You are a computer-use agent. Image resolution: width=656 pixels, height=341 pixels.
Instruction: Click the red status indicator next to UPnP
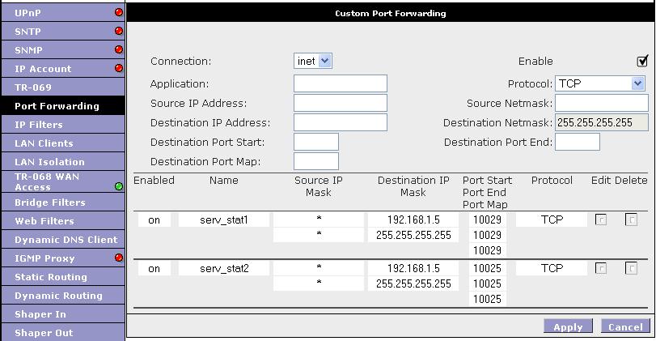point(119,12)
